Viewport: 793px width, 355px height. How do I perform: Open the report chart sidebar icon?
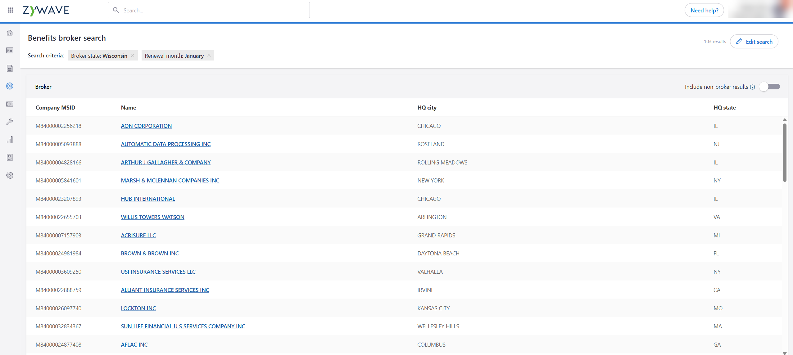[10, 157]
